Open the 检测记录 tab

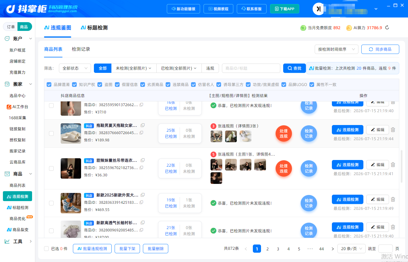point(81,49)
